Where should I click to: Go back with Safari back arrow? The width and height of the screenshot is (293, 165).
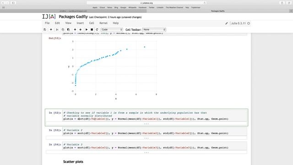(x=3, y=3)
